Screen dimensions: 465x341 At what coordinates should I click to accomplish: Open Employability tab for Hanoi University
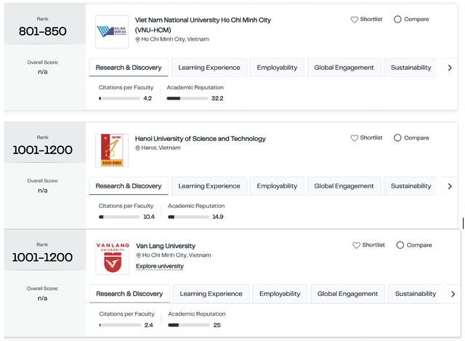point(277,186)
